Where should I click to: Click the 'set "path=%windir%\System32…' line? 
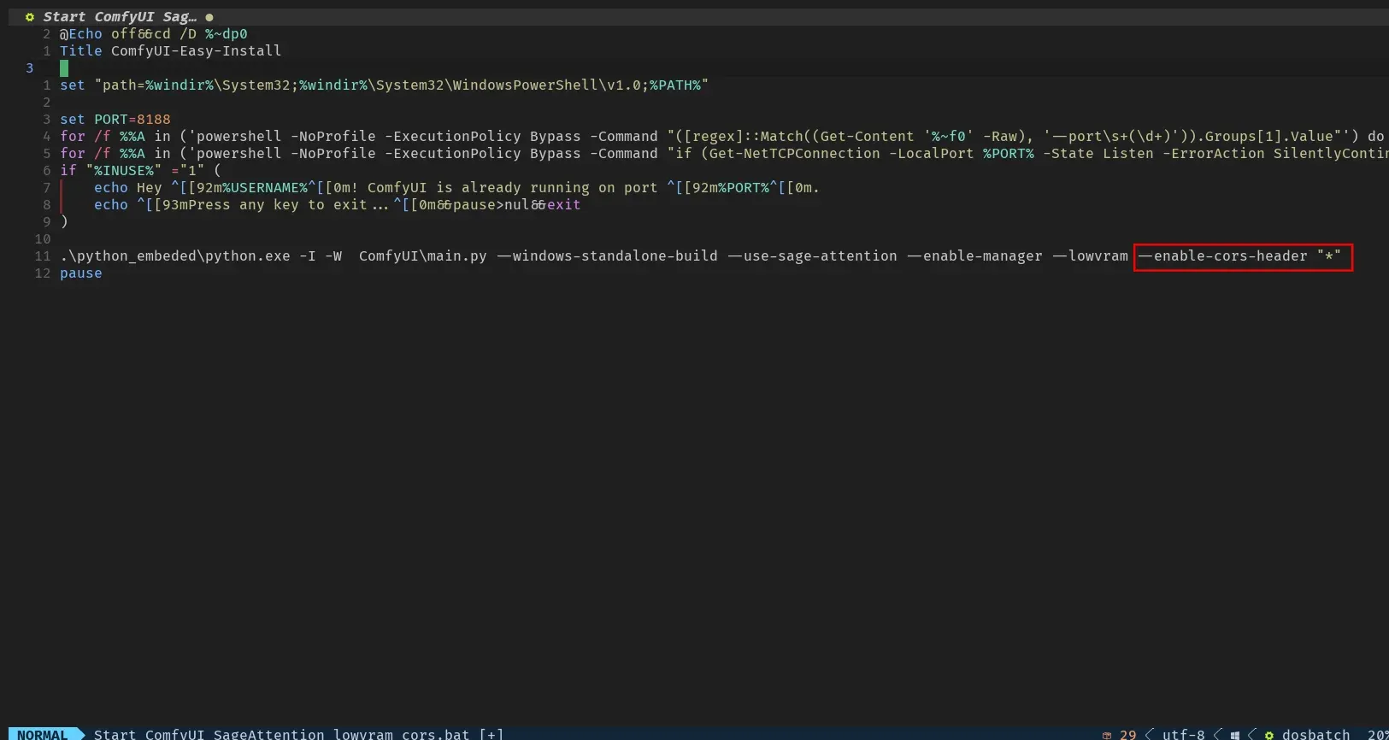(x=384, y=85)
